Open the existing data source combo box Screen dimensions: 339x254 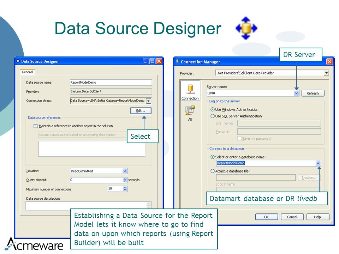pos(83,135)
